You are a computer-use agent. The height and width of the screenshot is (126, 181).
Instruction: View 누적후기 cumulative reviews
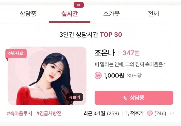[135, 114]
